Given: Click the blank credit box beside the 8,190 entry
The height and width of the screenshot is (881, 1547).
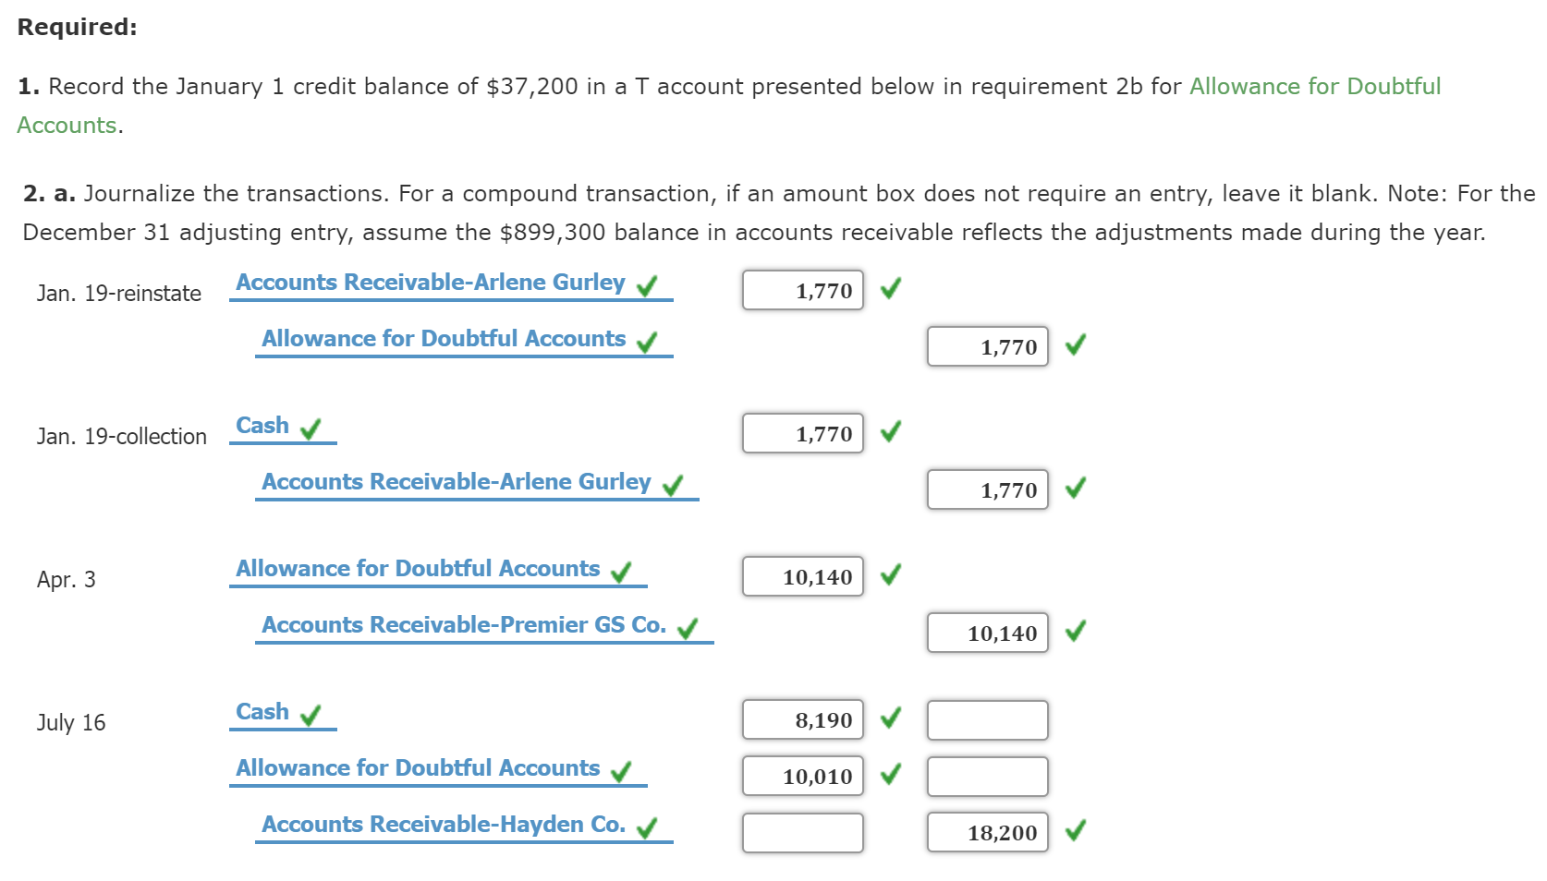Looking at the screenshot, I should [987, 719].
